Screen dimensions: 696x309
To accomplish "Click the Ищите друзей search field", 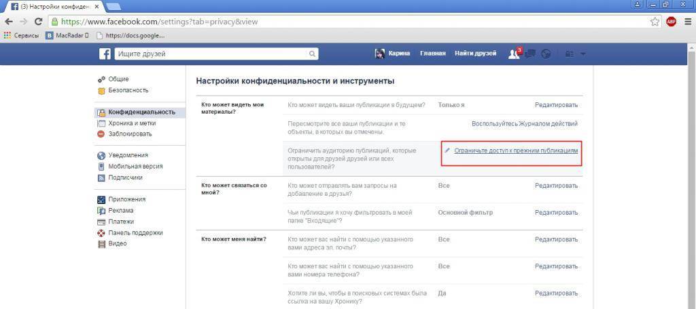I will pyautogui.click(x=211, y=54).
